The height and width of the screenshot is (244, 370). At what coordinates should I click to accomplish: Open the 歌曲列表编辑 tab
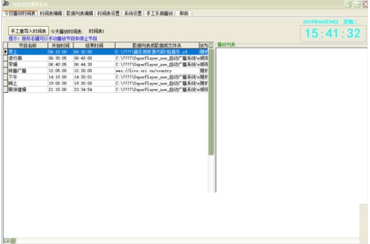click(x=80, y=13)
